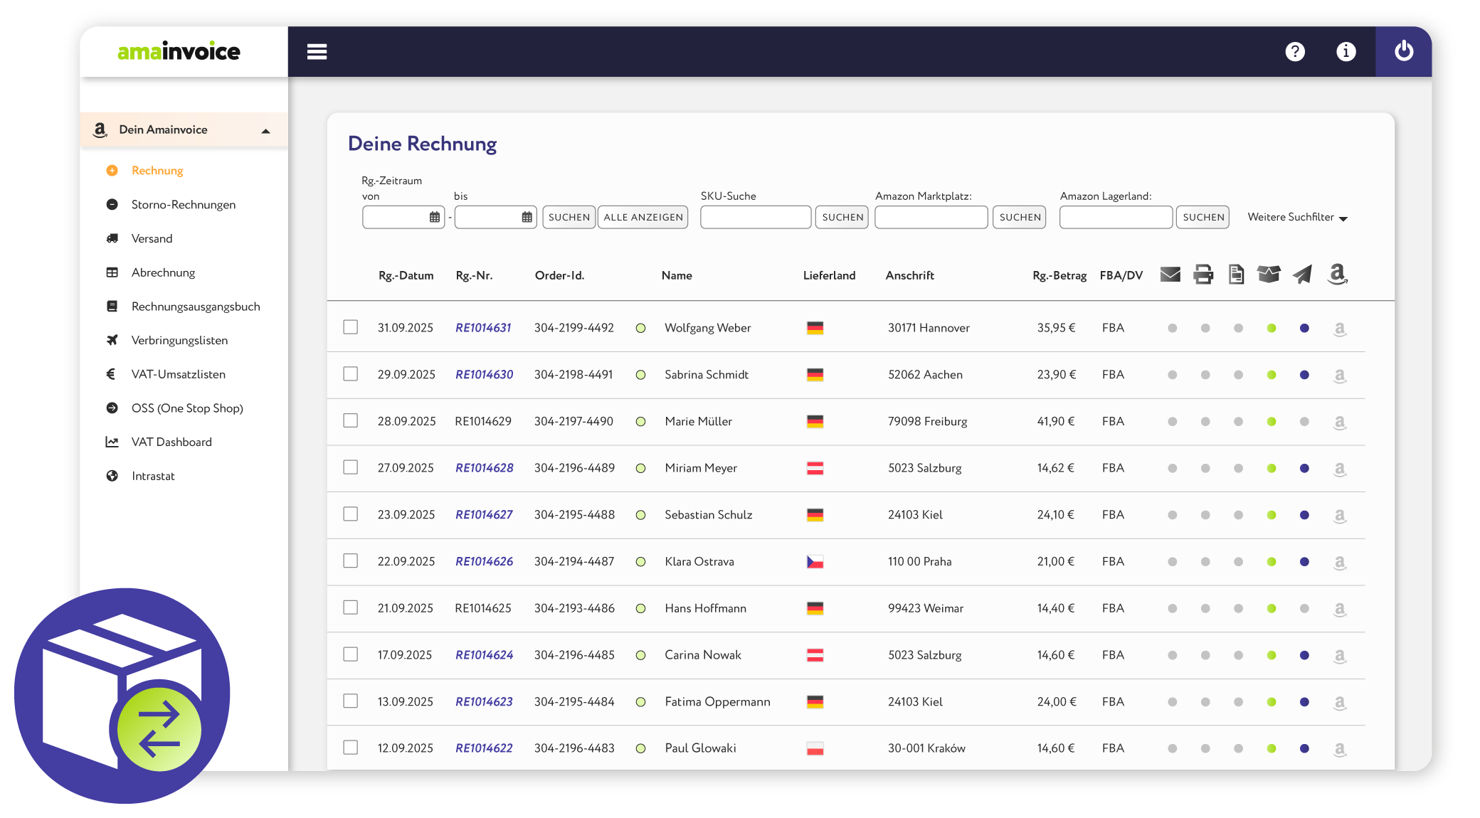Click the paper plane send icon
This screenshot has width=1480, height=818.
(1302, 275)
